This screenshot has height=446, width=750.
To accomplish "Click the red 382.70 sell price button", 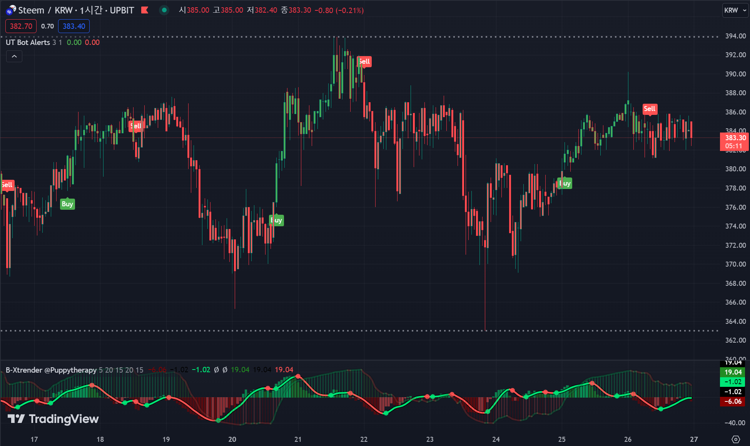I will click(21, 26).
